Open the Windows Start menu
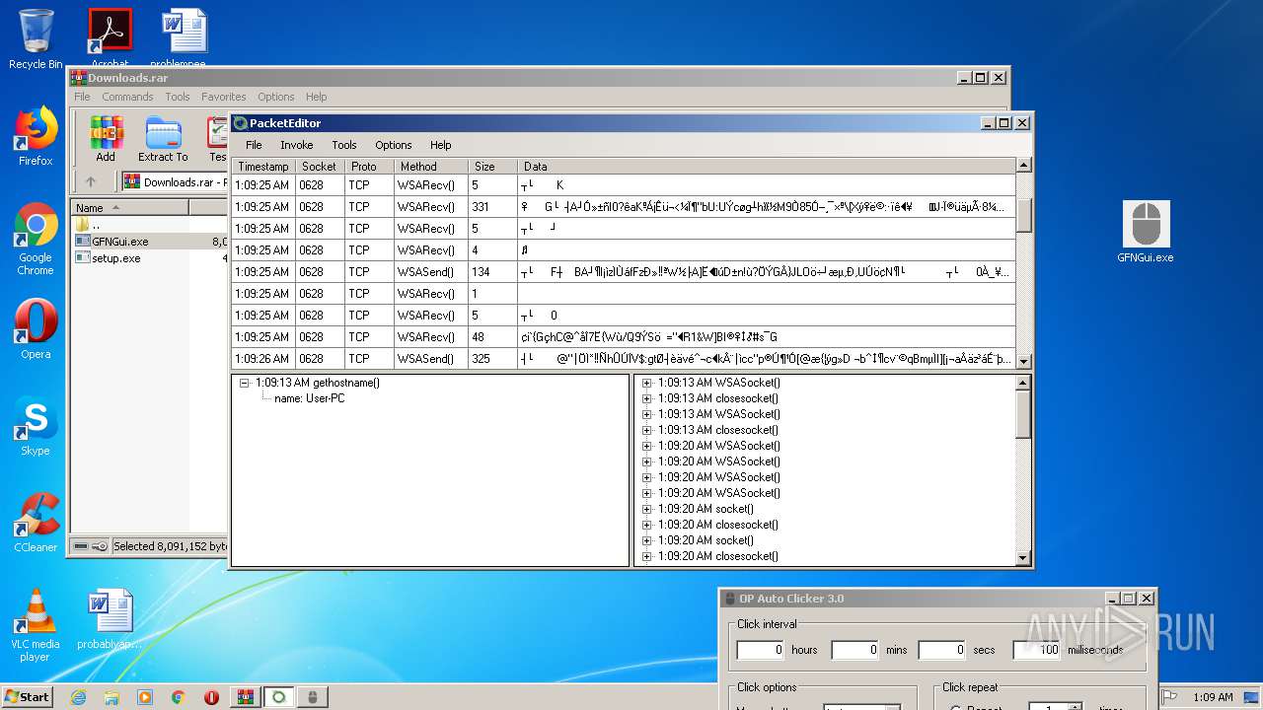This screenshot has width=1263, height=710. [x=28, y=697]
